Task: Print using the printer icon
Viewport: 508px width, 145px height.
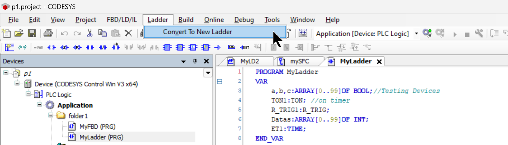Action: [x=48, y=34]
